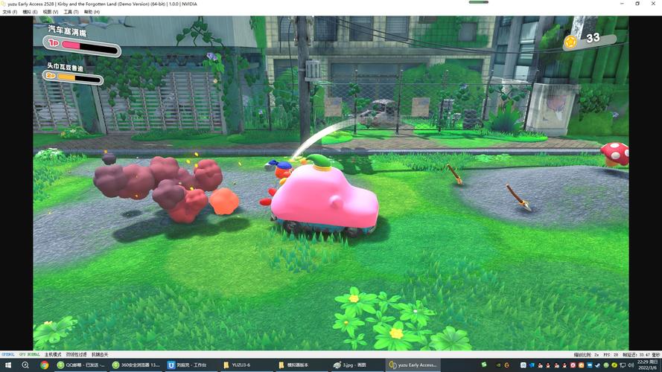Open the YUZU3-6 folder taskbar window
Image resolution: width=662 pixels, height=372 pixels.
click(x=246, y=365)
